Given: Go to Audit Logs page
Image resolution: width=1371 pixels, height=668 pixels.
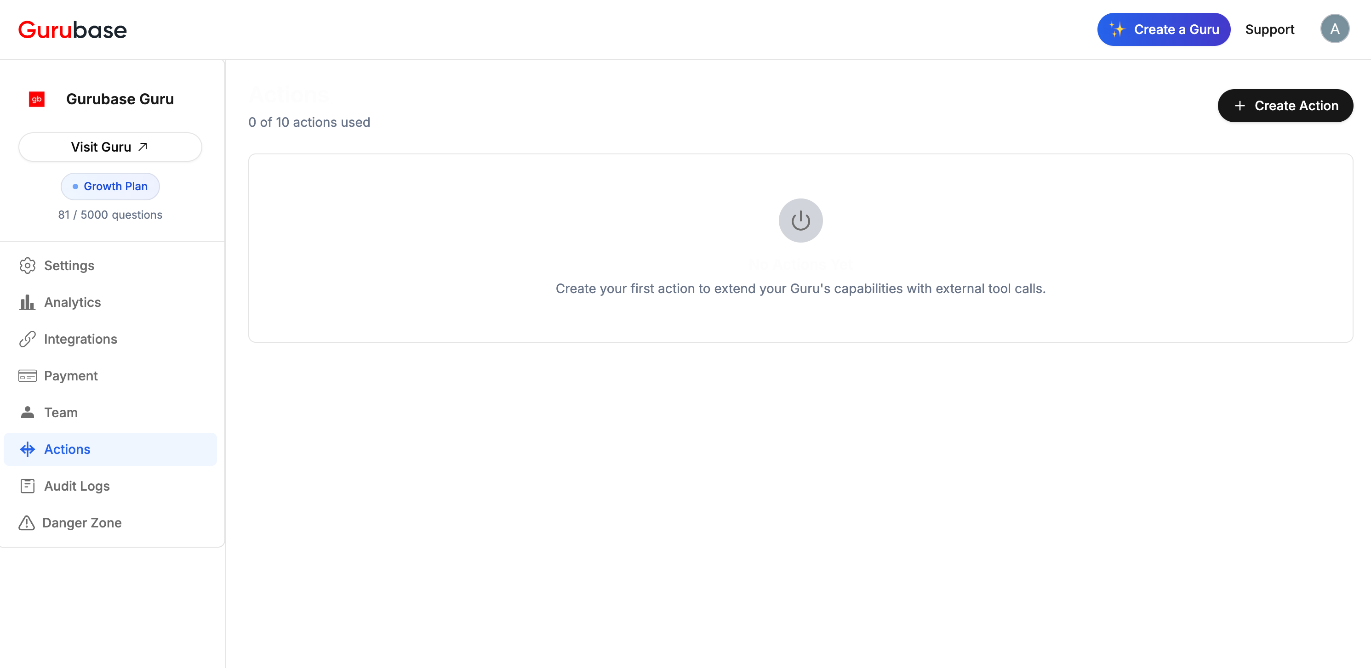Looking at the screenshot, I should point(77,486).
